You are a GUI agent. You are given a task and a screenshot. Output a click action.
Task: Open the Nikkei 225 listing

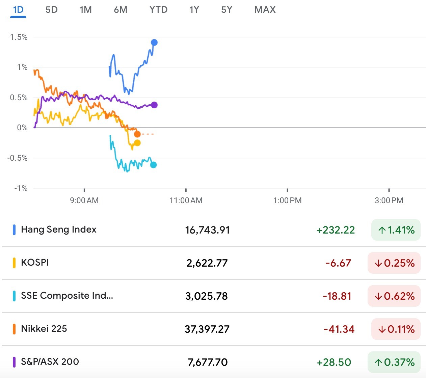pyautogui.click(x=44, y=329)
